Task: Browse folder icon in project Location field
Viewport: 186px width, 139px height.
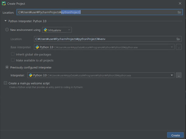Action: [x=179, y=12]
